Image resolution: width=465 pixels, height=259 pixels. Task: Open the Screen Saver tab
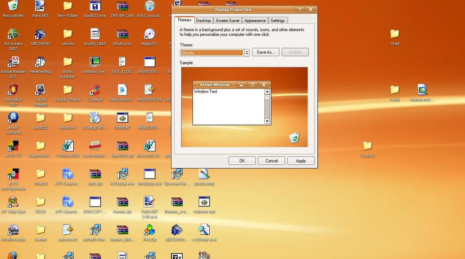[x=227, y=21]
